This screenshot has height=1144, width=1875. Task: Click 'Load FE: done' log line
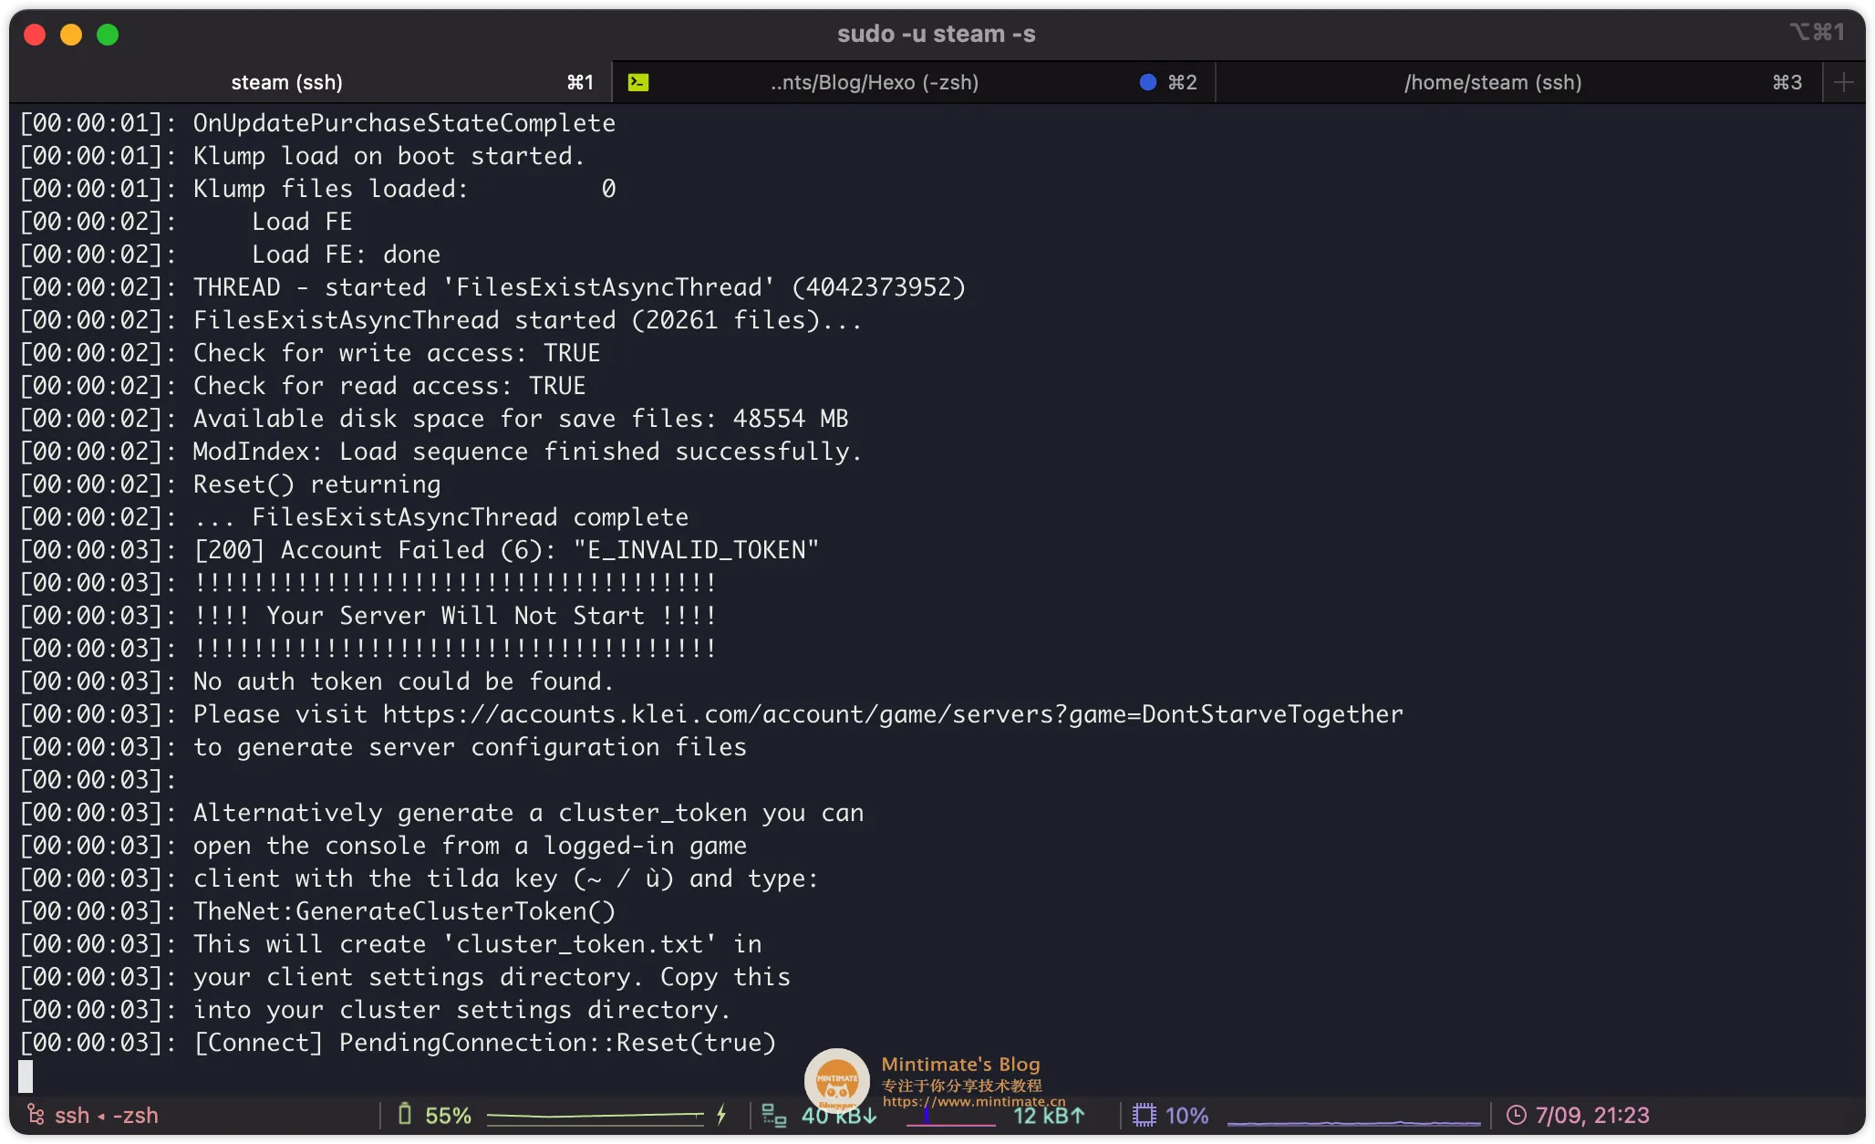coord(346,255)
